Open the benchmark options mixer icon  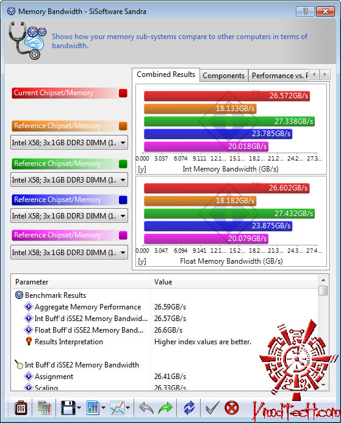point(21,408)
